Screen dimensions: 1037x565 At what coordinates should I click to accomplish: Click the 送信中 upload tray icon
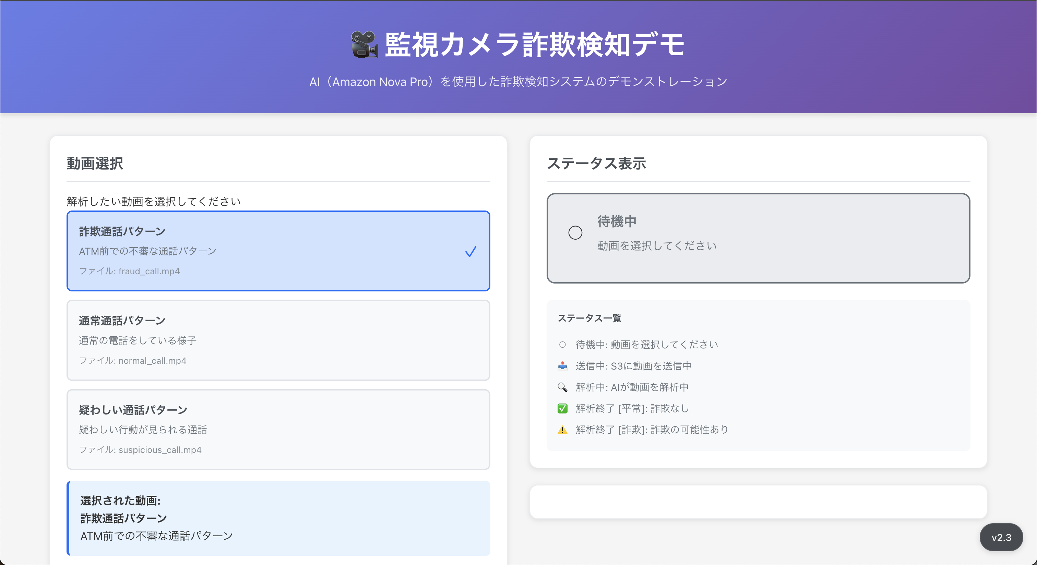(562, 366)
